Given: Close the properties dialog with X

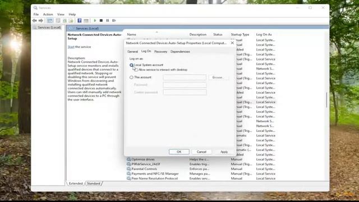Looking at the screenshot, I should (x=232, y=43).
